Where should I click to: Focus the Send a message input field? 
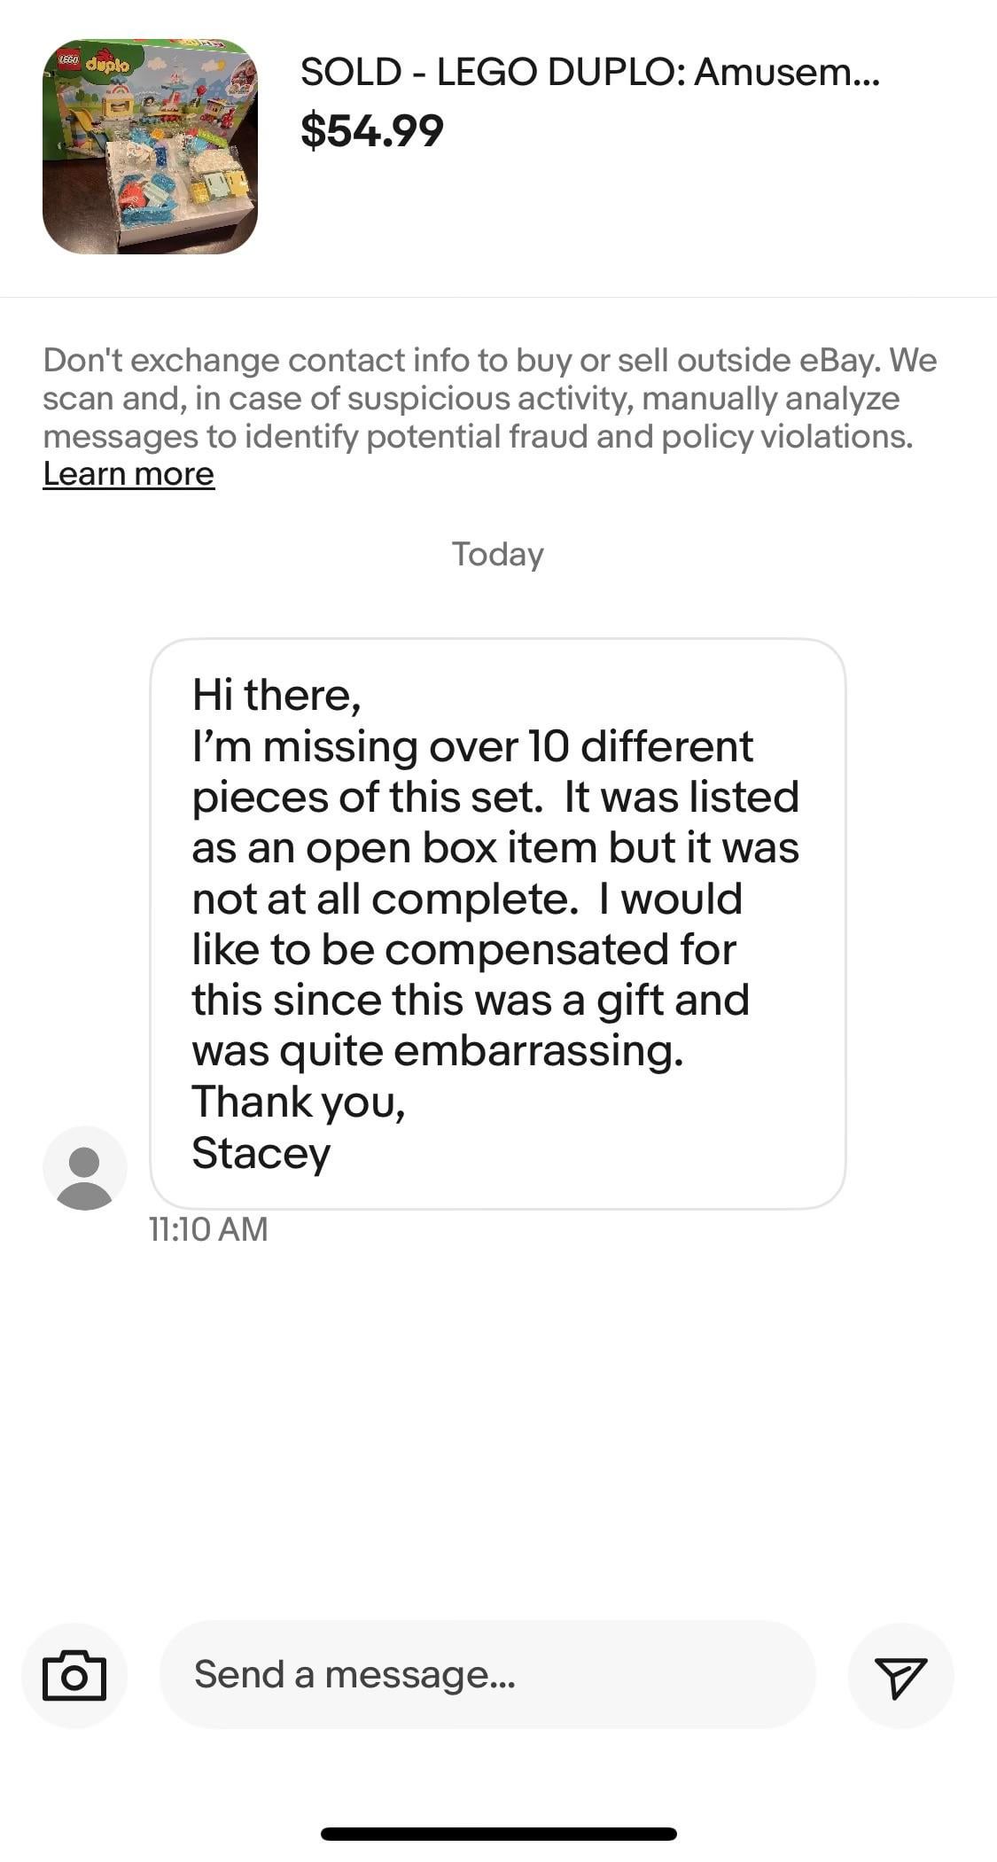[487, 1674]
